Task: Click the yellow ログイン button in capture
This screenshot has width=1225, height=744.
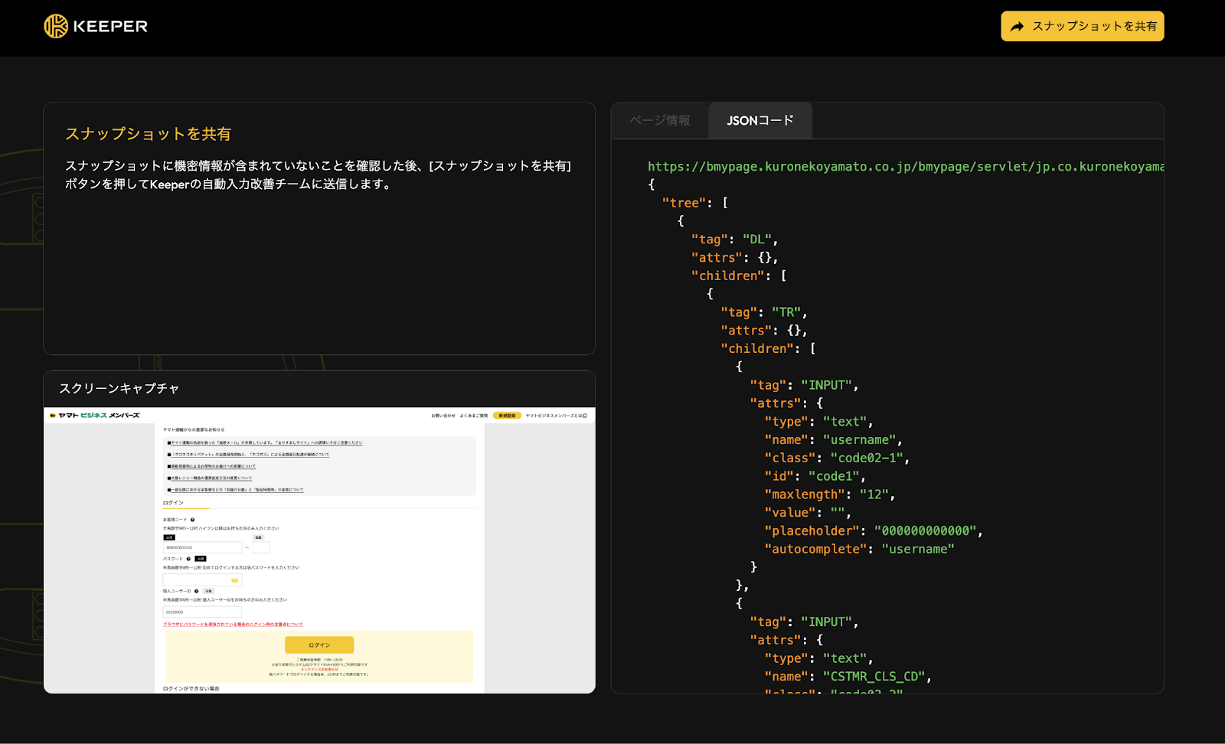Action: 319,645
